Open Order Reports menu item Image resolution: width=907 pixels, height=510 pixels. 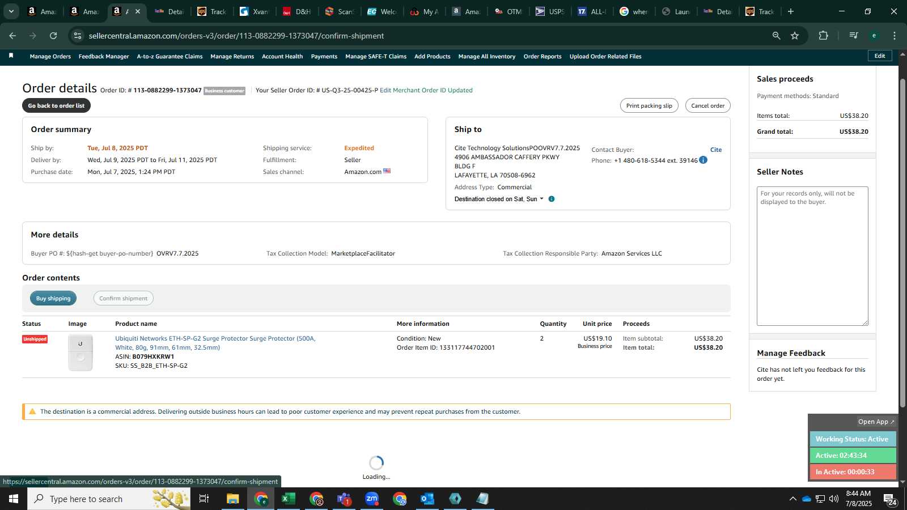542,56
